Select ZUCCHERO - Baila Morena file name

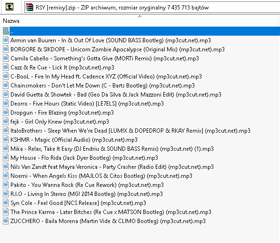(x=108, y=221)
